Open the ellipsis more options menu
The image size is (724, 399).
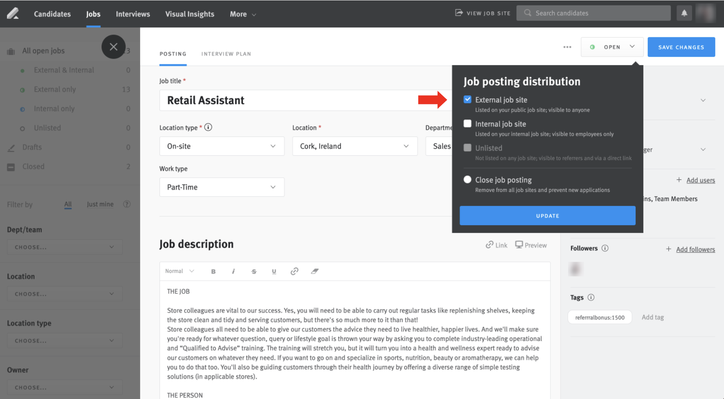[567, 47]
